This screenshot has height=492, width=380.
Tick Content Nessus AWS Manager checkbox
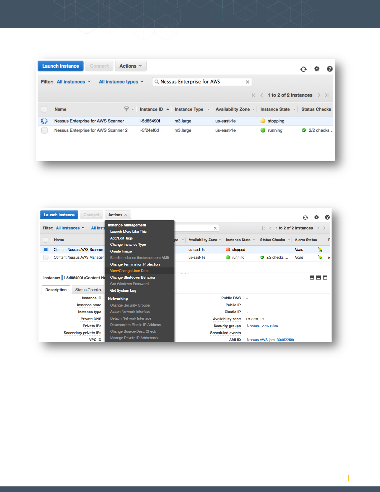(46, 257)
